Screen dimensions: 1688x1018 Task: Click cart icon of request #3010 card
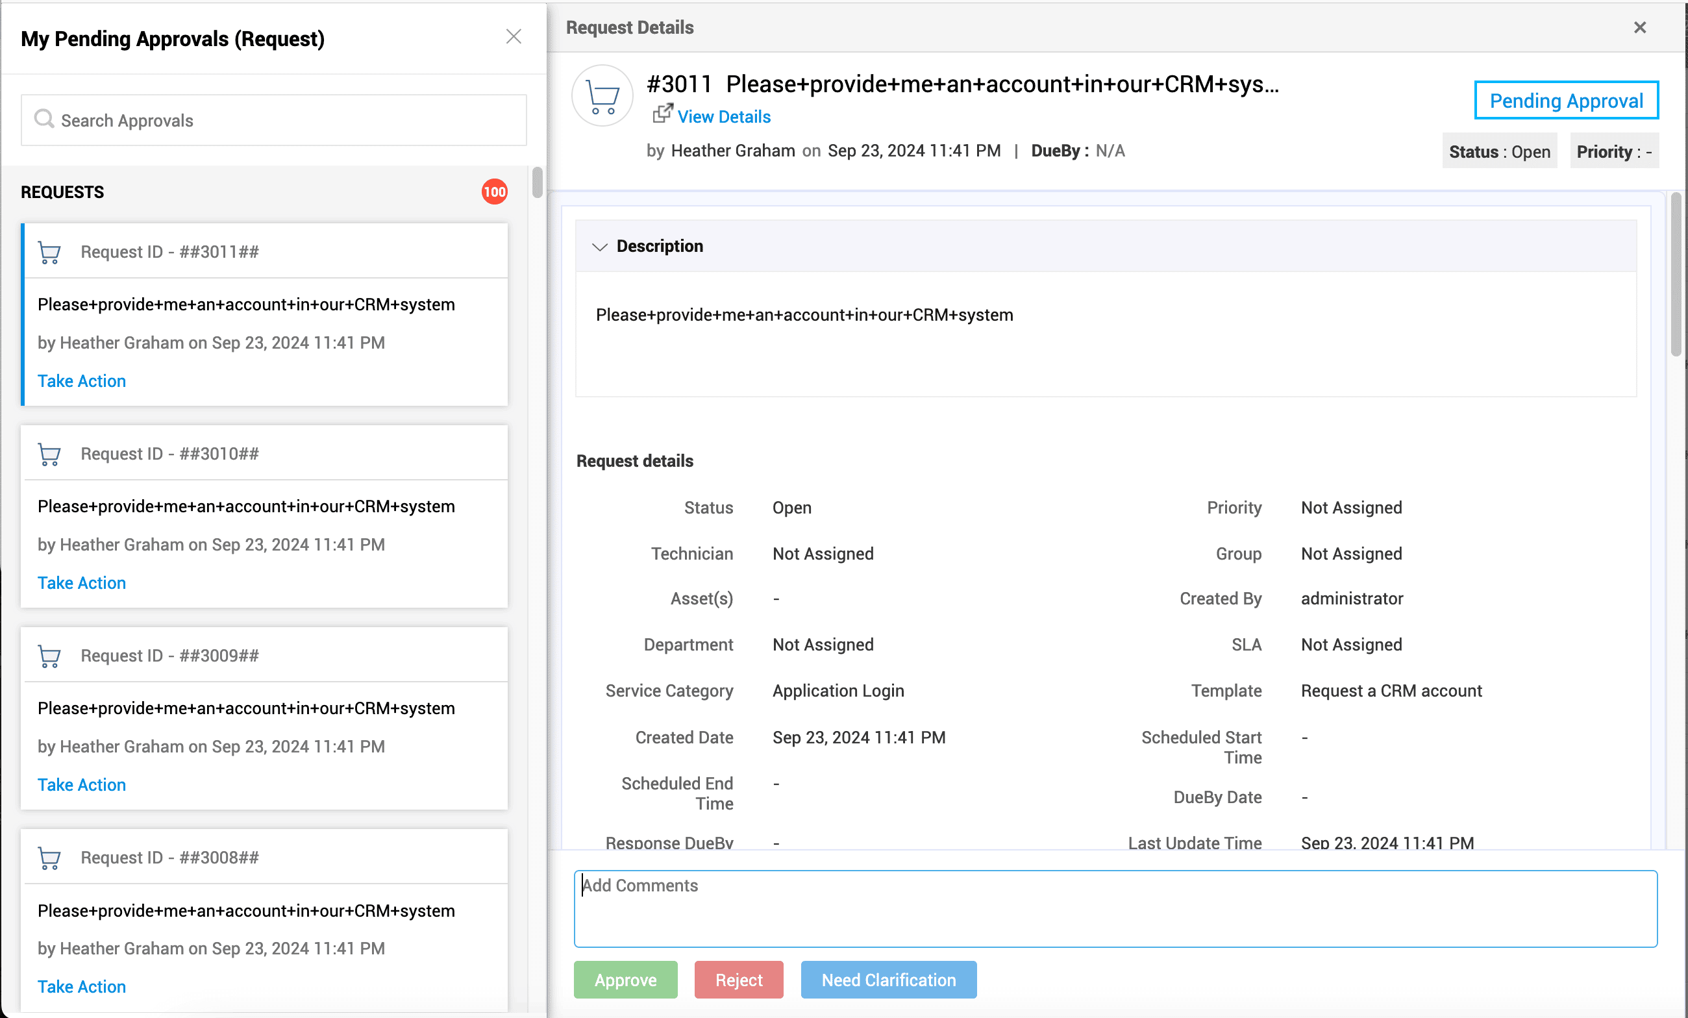coord(49,455)
